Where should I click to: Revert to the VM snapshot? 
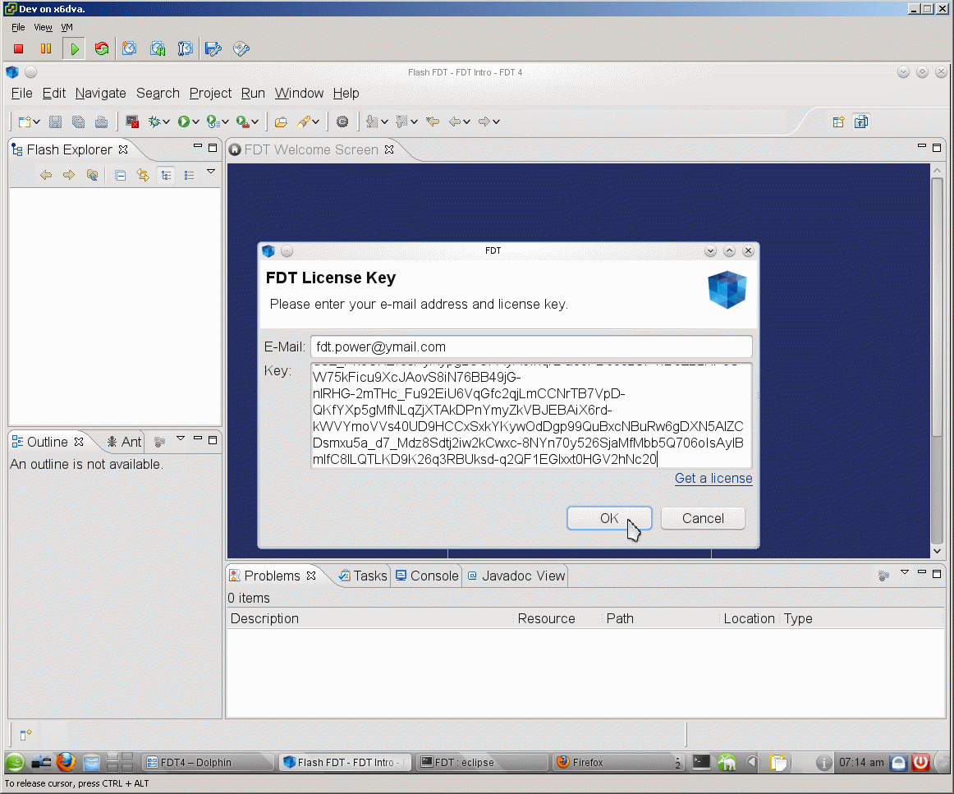tap(158, 48)
